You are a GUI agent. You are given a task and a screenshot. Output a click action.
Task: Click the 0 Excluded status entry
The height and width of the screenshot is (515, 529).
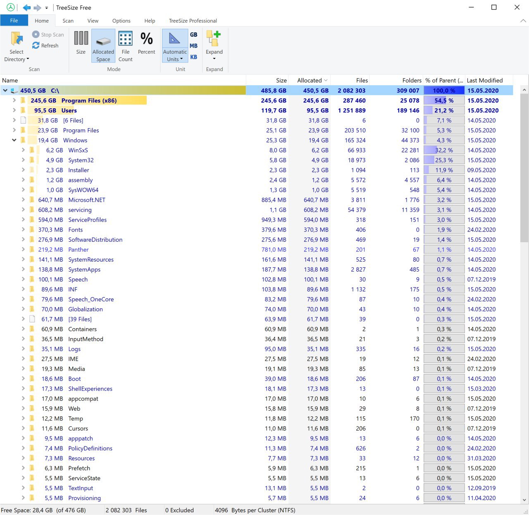click(x=179, y=510)
